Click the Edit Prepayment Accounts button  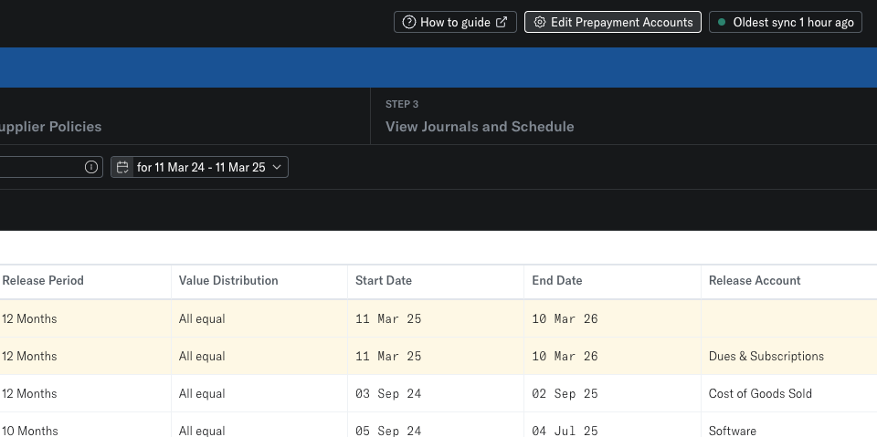613,22
